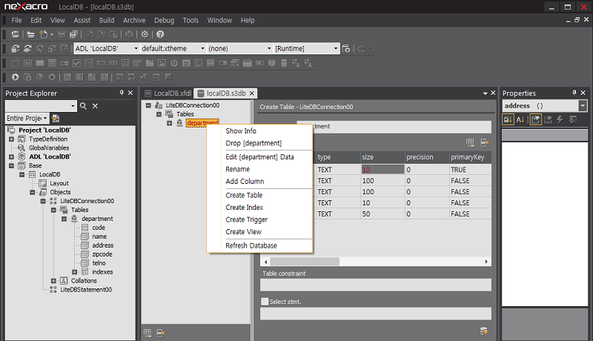The image size is (593, 341).
Task: Click the add table icon at the bottom of the database tree
Action: (148, 333)
